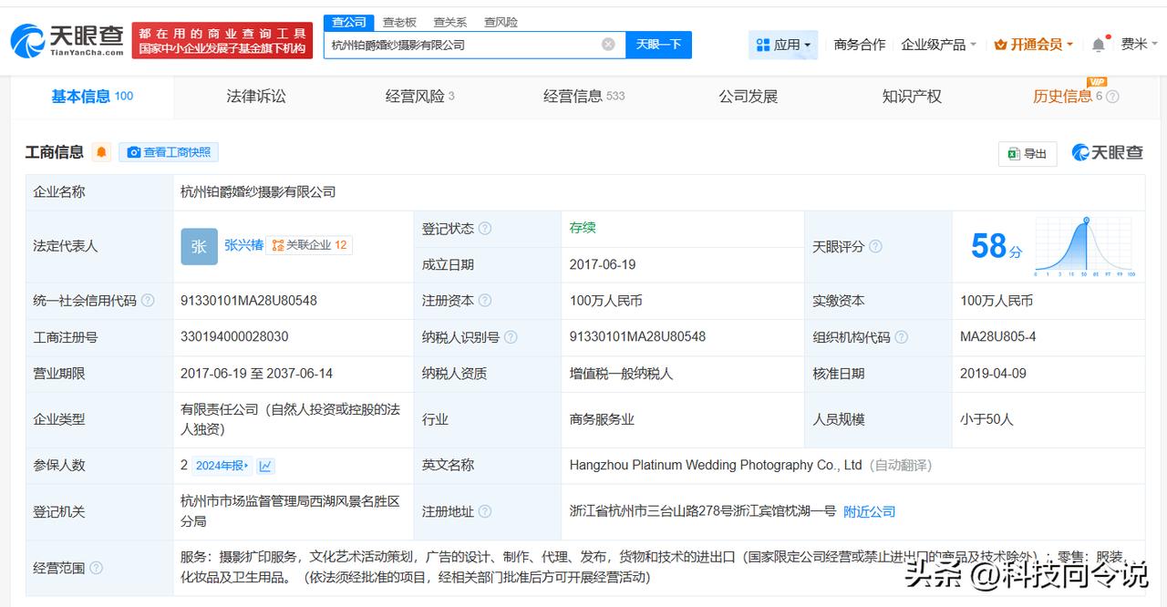1167x607 pixels.
Task: Click the approval date 2019-04-09
Action: tap(993, 374)
